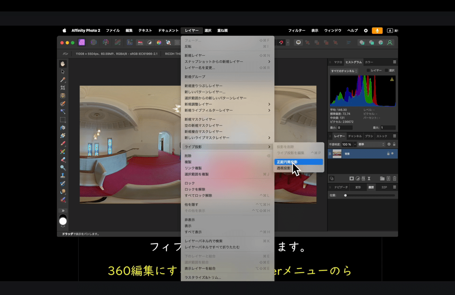Click the Layer Effects (FX) icon
This screenshot has width=455, height=295.
(x=364, y=178)
